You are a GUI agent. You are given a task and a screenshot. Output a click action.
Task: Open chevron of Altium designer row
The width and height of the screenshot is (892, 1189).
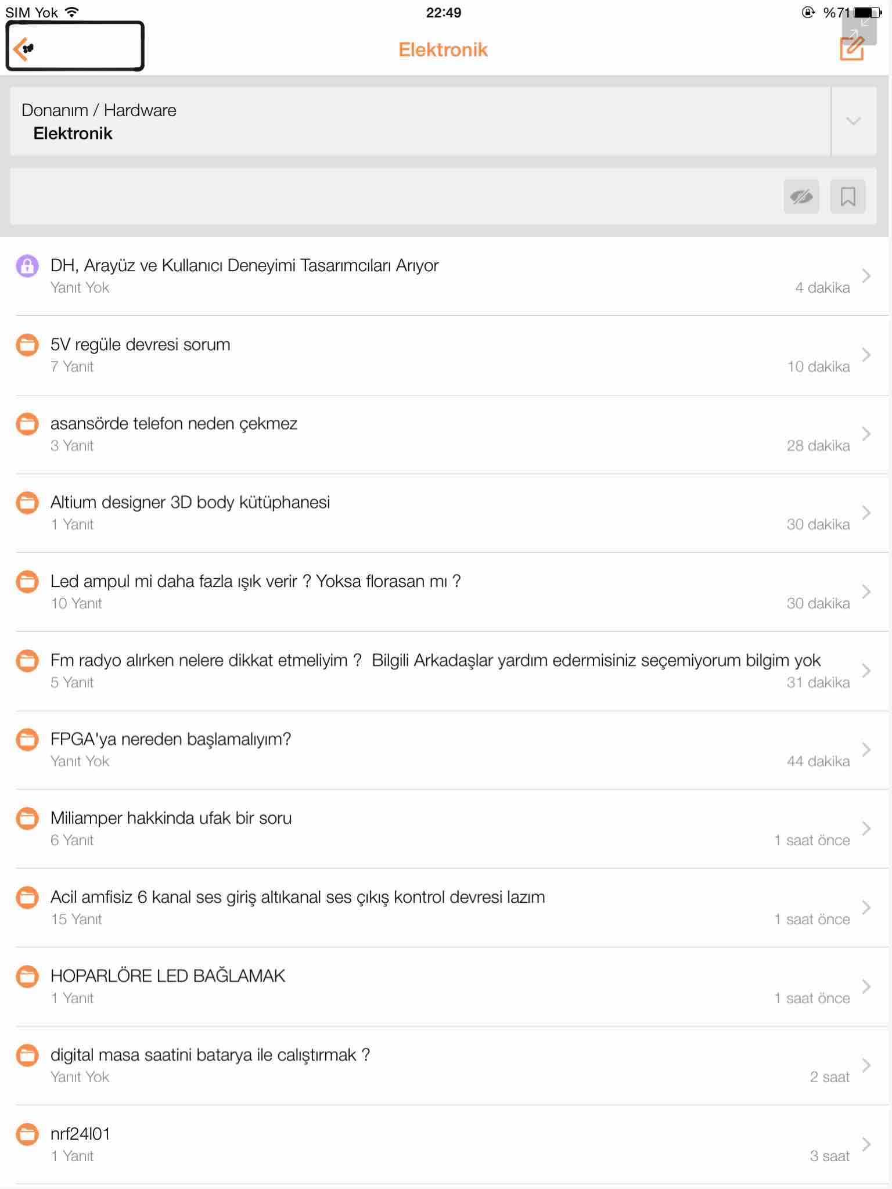[x=866, y=513]
